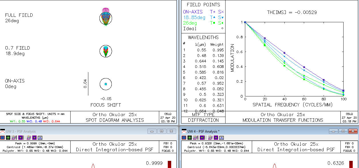This screenshot has width=359, height=168.
Task: Select the FFT contour map icon in UW 3
Action: 21,137
